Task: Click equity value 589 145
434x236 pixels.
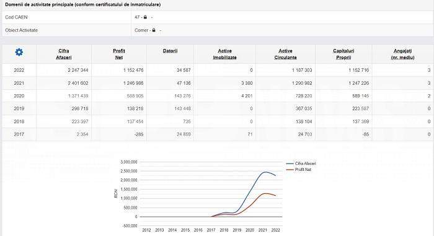Action: [361, 96]
